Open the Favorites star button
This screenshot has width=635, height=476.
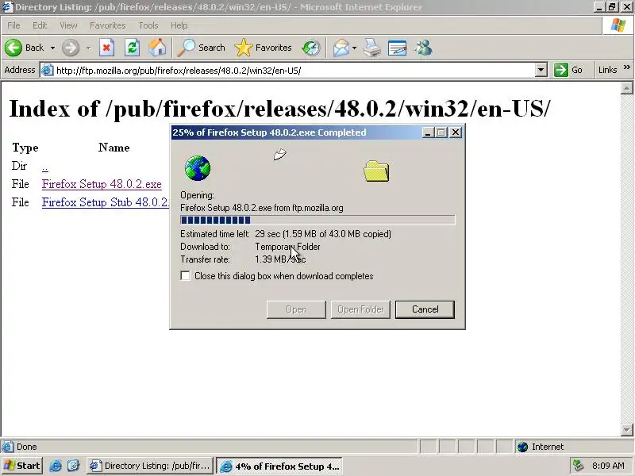tap(263, 48)
